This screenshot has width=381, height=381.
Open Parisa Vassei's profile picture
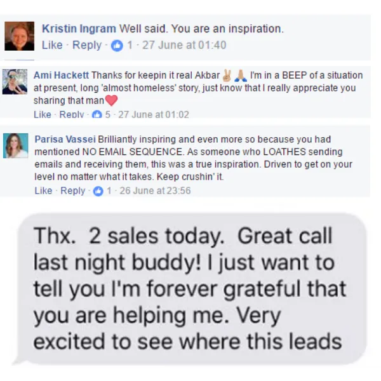(15, 145)
